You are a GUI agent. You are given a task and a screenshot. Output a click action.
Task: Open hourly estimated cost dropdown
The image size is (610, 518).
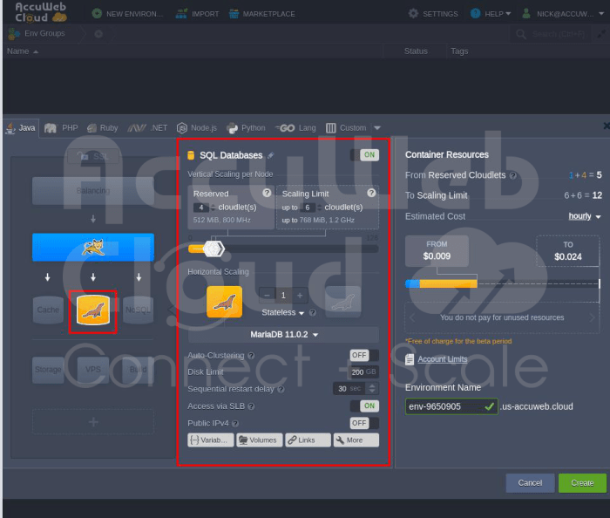(x=585, y=216)
